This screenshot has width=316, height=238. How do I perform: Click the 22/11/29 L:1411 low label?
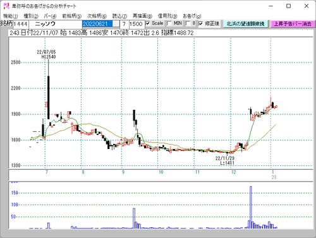click(225, 160)
